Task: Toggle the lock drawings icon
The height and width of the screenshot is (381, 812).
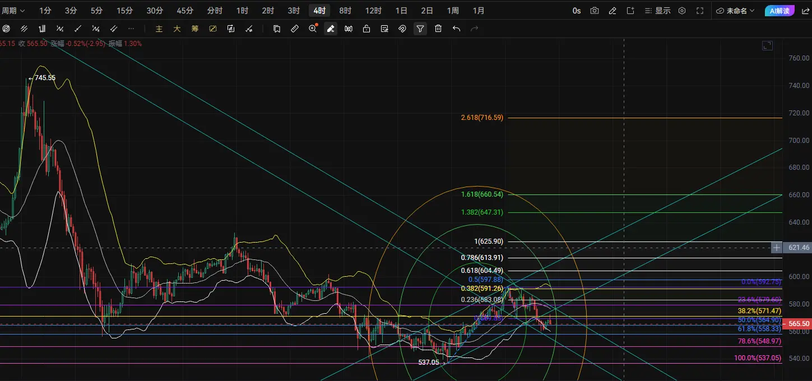Action: tap(366, 29)
